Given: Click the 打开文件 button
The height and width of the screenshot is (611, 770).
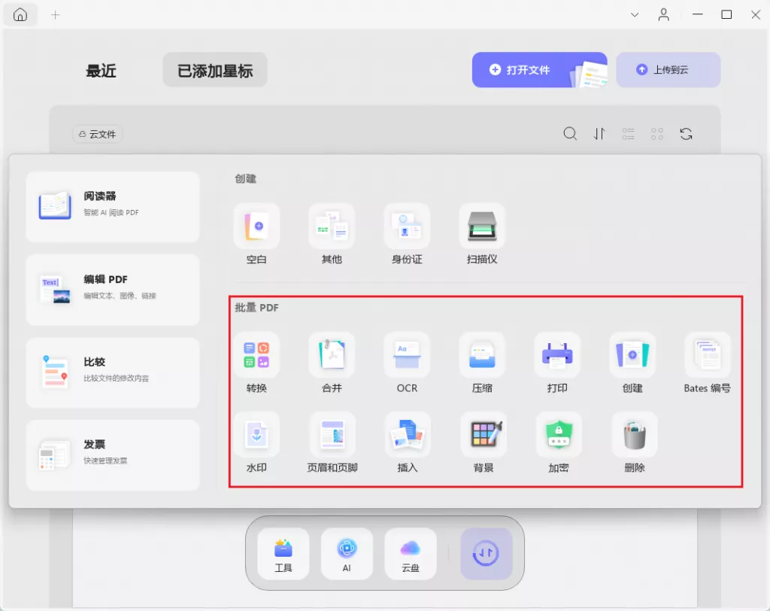Looking at the screenshot, I should point(526,69).
